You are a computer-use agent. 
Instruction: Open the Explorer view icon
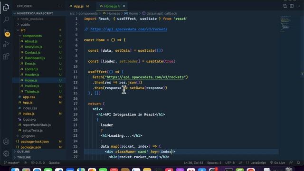pyautogui.click(x=6, y=8)
